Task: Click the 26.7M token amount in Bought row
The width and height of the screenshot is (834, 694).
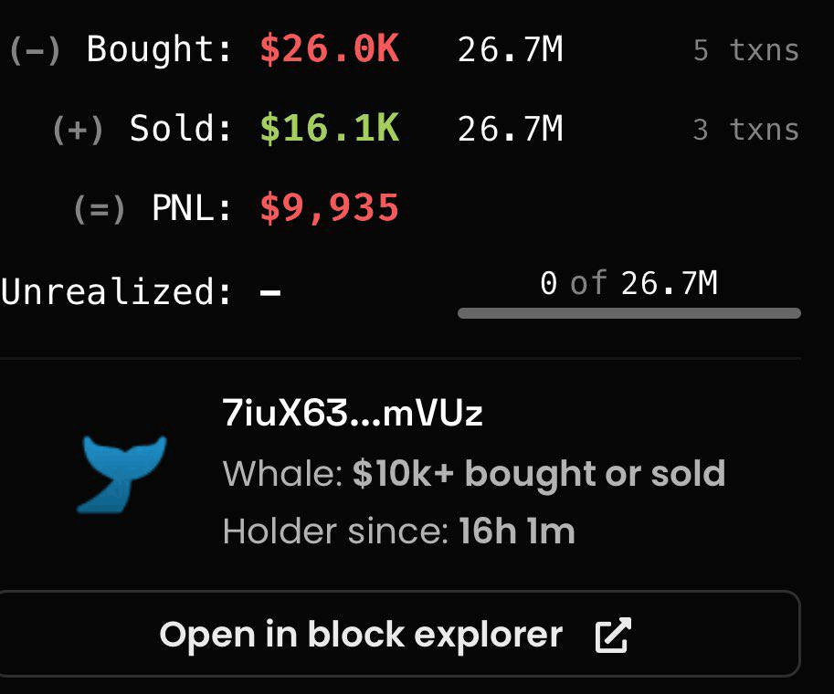Action: pyautogui.click(x=510, y=49)
